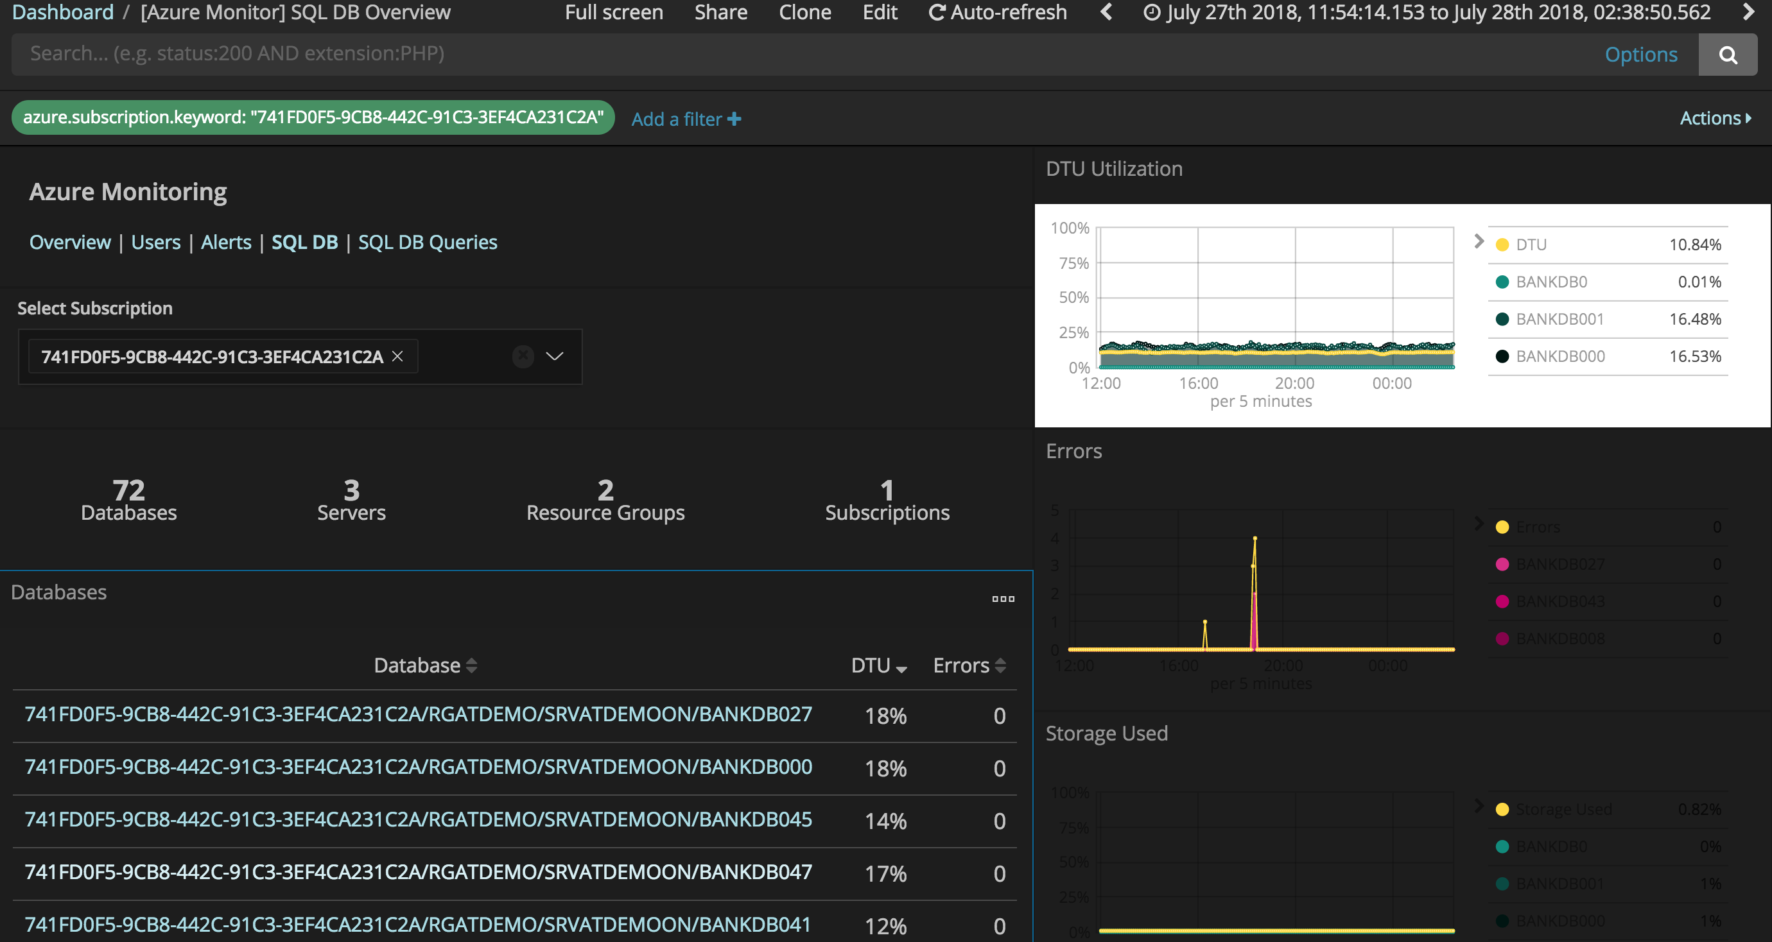1772x942 pixels.
Task: Collapse the DTU Utilization legend
Action: coord(1478,241)
